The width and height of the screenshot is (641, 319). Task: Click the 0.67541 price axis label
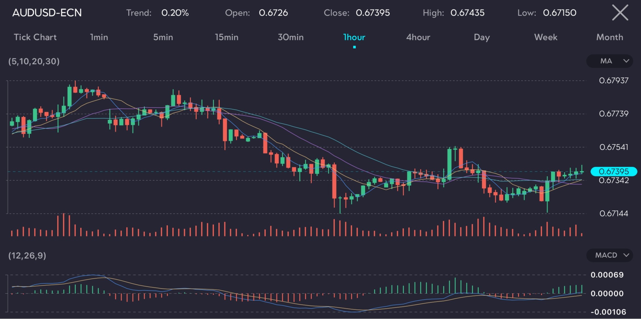tap(614, 147)
